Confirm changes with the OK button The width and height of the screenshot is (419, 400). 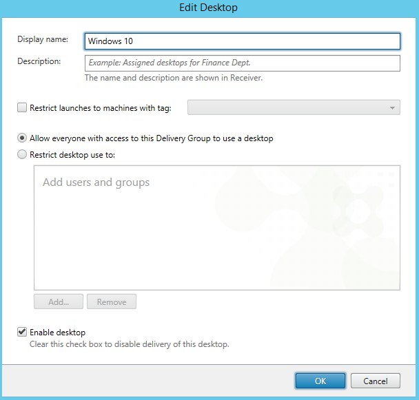[x=320, y=381]
